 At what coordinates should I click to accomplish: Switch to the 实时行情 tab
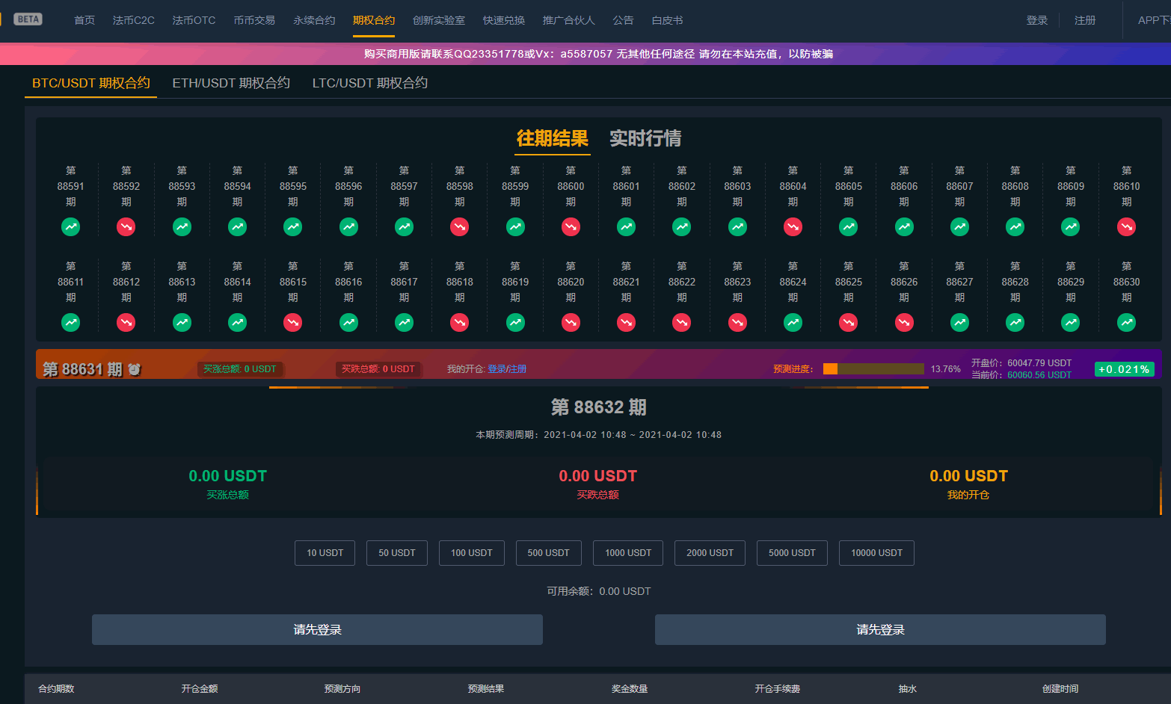pyautogui.click(x=645, y=138)
